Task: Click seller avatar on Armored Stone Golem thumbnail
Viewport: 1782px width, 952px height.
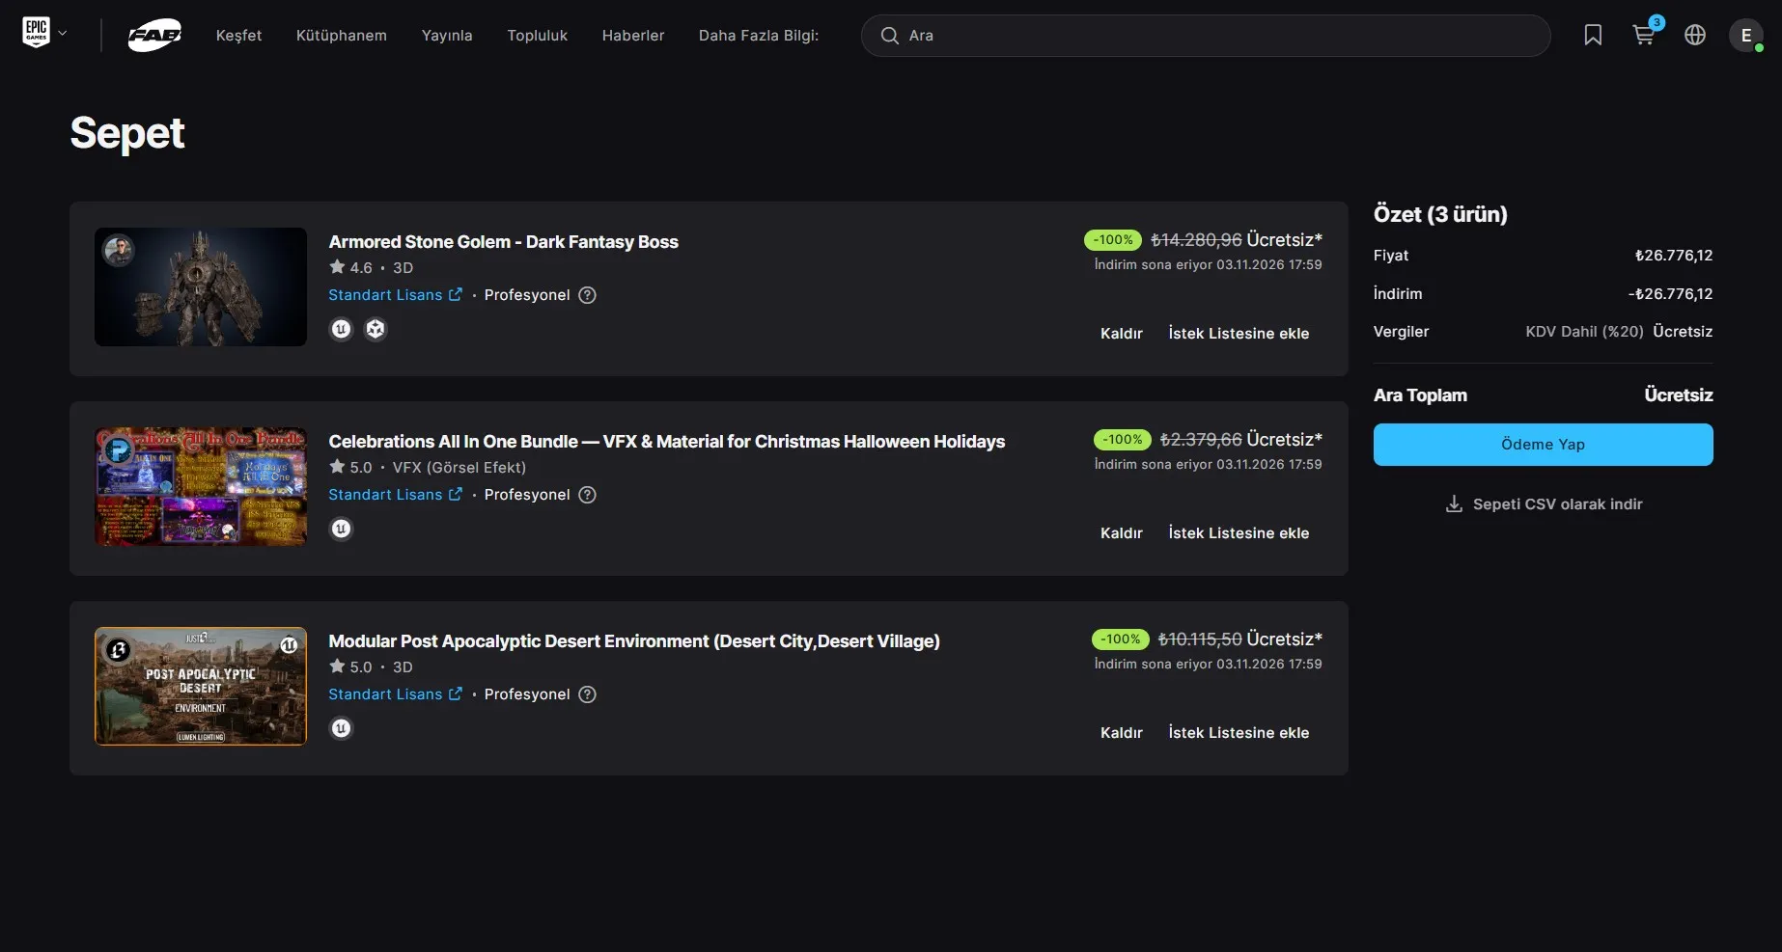Action: pyautogui.click(x=119, y=251)
